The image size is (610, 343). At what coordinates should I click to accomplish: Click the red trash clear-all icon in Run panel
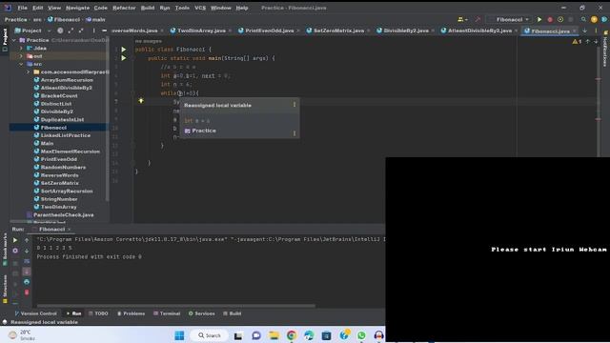[27, 293]
